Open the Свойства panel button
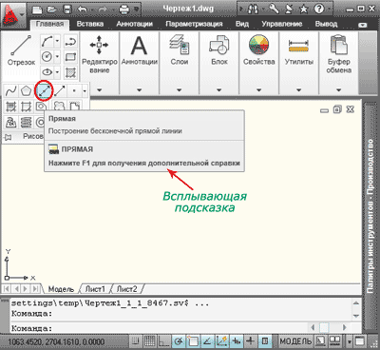Image resolution: width=380 pixels, height=350 pixels. pos(259,50)
